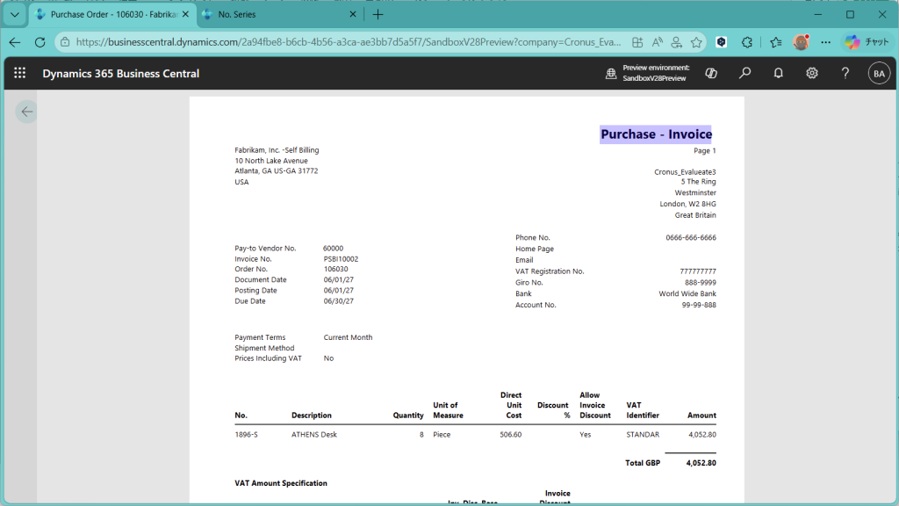Open a new browser tab
The width and height of the screenshot is (899, 506).
tap(378, 15)
